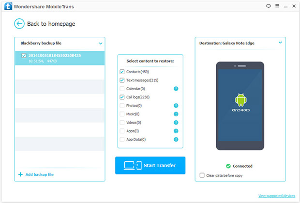The image size is (300, 203).
Task: Click the info icon next to Apps(0)
Action: (176, 131)
